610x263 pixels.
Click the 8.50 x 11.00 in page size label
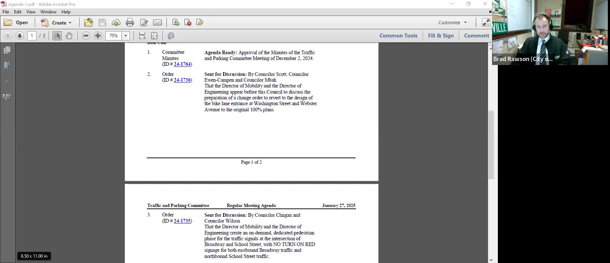coord(34,256)
